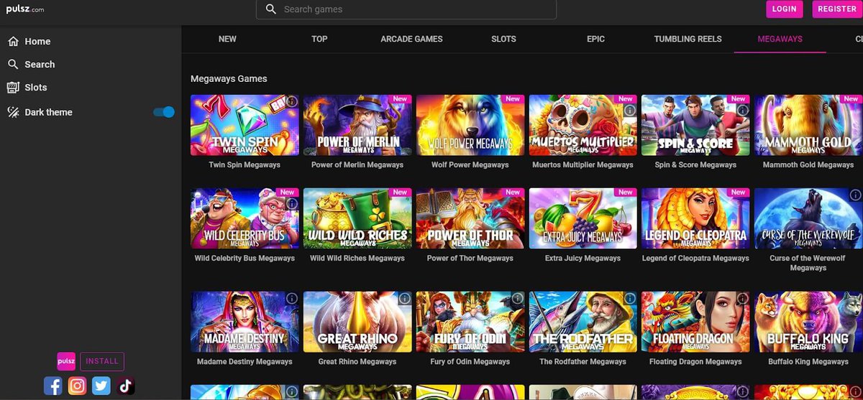This screenshot has width=863, height=400.
Task: Open the Wild Wild Riches thumbnail
Action: (x=357, y=218)
